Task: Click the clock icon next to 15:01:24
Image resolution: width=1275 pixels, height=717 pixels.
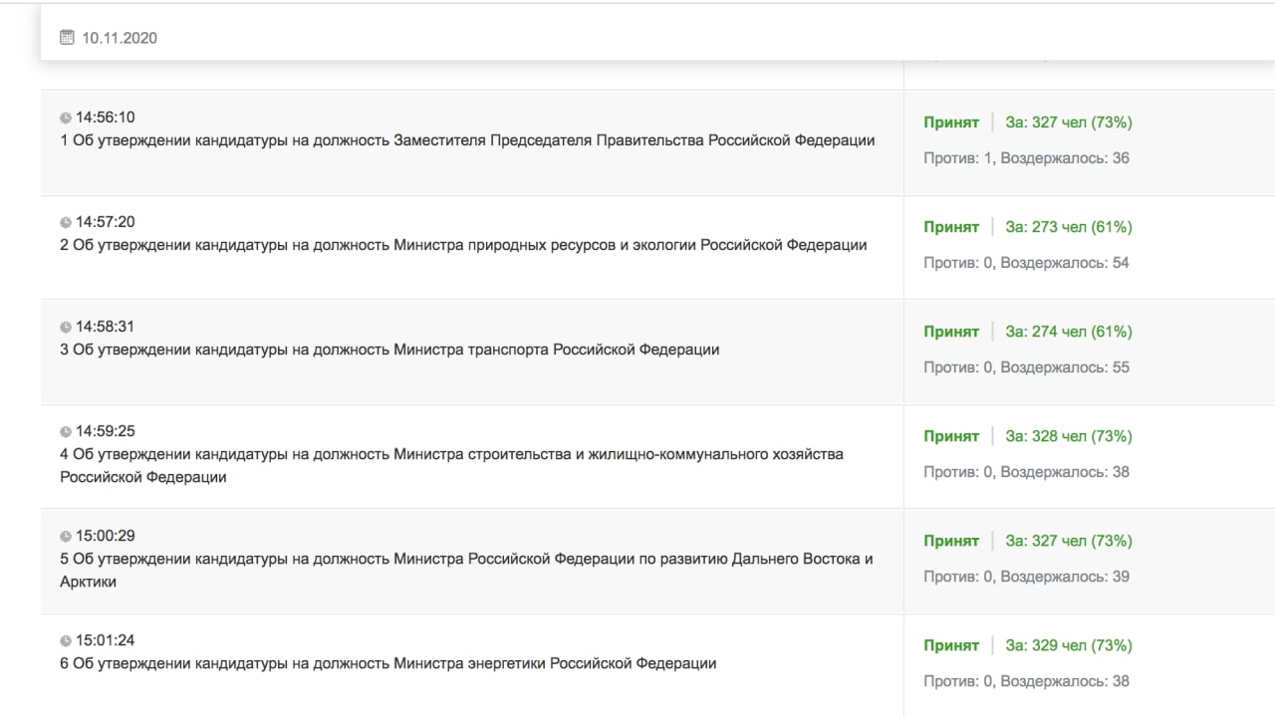Action: pyautogui.click(x=66, y=640)
